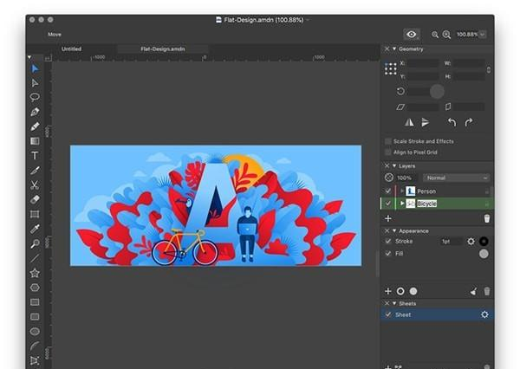Delete layer using Layers trash button
Screen dimensions: 520x369
[x=486, y=219]
